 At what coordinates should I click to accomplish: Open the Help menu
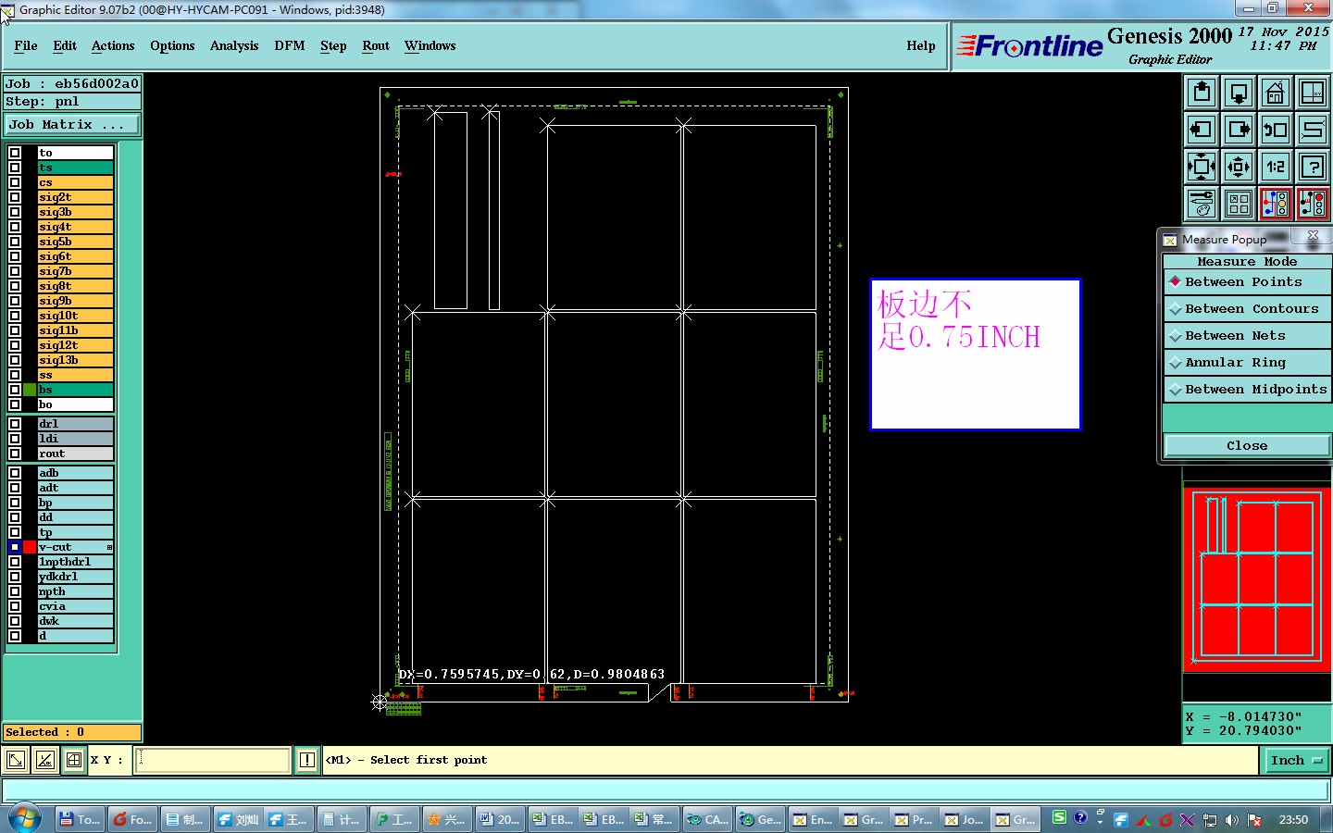pyautogui.click(x=921, y=45)
